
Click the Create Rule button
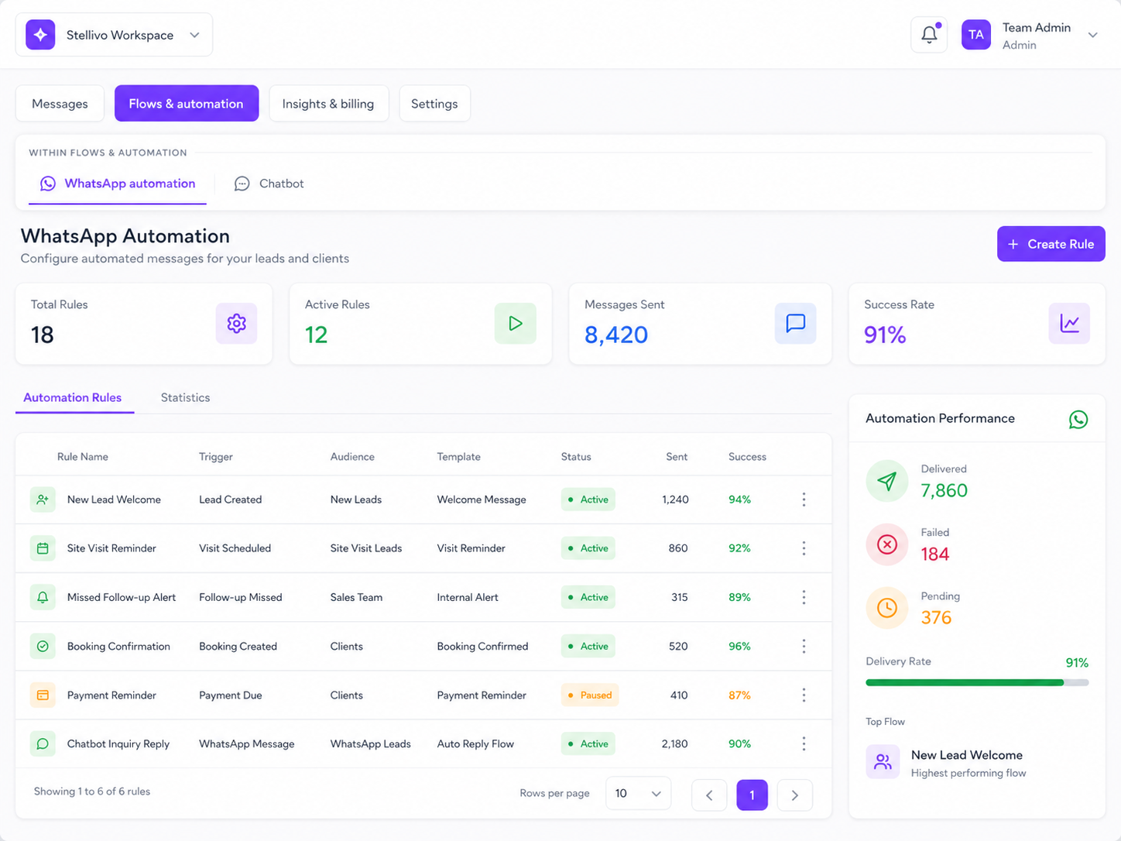(x=1051, y=244)
